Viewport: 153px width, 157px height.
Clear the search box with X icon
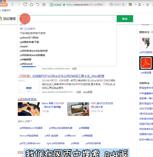tap(113, 19)
